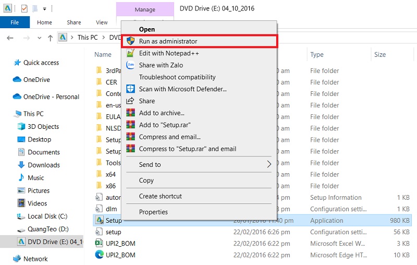The image size is (417, 265).
Task: Click WinRAR icon beside Add to archive
Action: (130, 113)
